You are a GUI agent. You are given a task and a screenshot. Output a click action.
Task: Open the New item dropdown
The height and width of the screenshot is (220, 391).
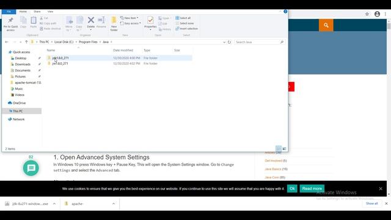pos(129,18)
